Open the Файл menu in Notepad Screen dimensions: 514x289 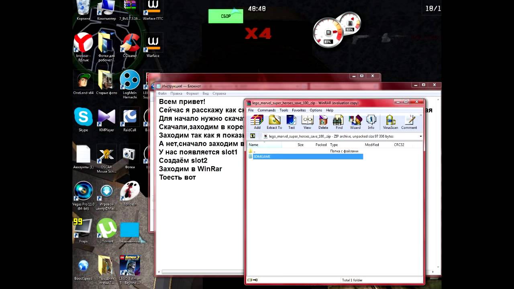[x=162, y=94]
